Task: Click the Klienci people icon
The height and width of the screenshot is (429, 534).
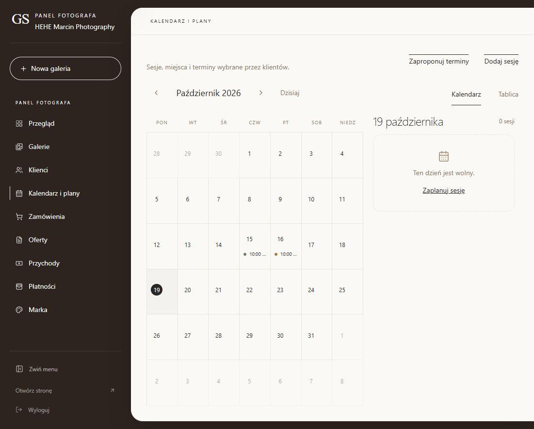Action: pyautogui.click(x=19, y=170)
